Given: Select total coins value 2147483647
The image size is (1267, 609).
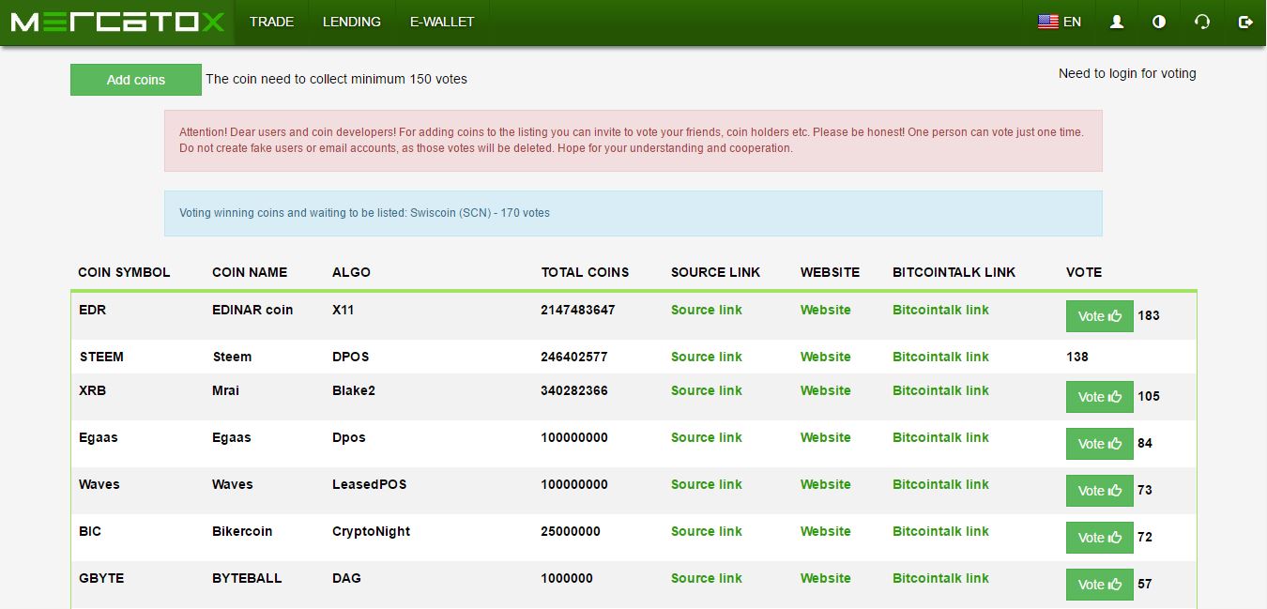Looking at the screenshot, I should (x=578, y=310).
